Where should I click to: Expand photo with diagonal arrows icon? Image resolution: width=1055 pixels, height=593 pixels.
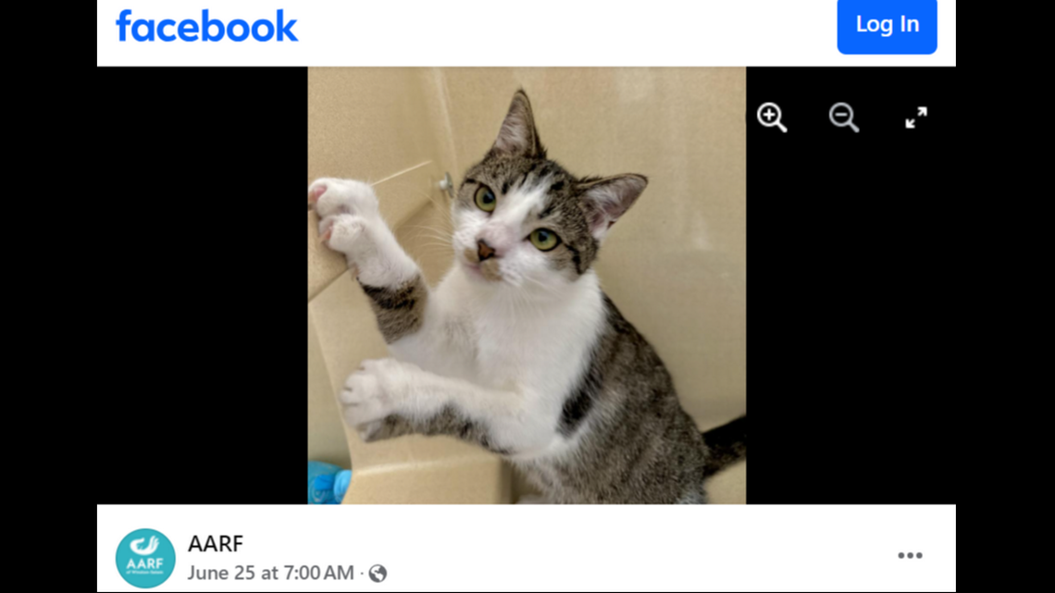pos(916,117)
